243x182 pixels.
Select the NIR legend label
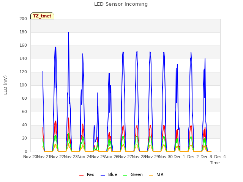pyautogui.click(x=160, y=174)
